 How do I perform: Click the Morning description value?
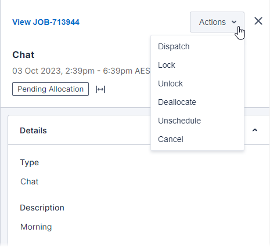36,227
